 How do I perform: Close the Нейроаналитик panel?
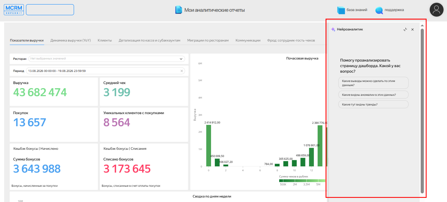pyautogui.click(x=412, y=29)
